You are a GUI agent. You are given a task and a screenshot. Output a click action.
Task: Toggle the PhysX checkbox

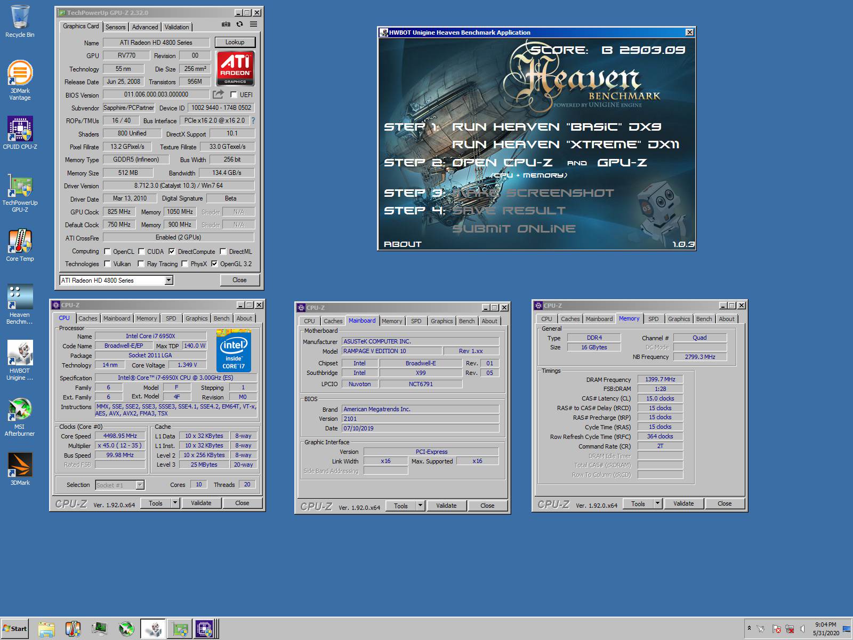point(184,264)
